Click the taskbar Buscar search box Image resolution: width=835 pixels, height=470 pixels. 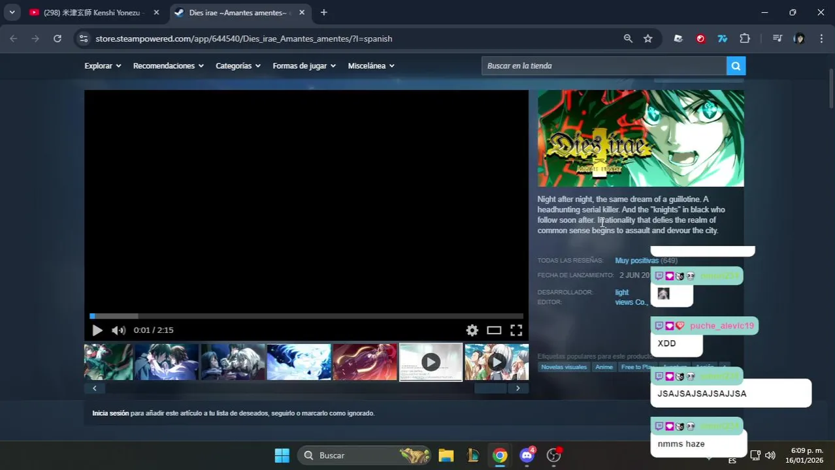point(364,456)
